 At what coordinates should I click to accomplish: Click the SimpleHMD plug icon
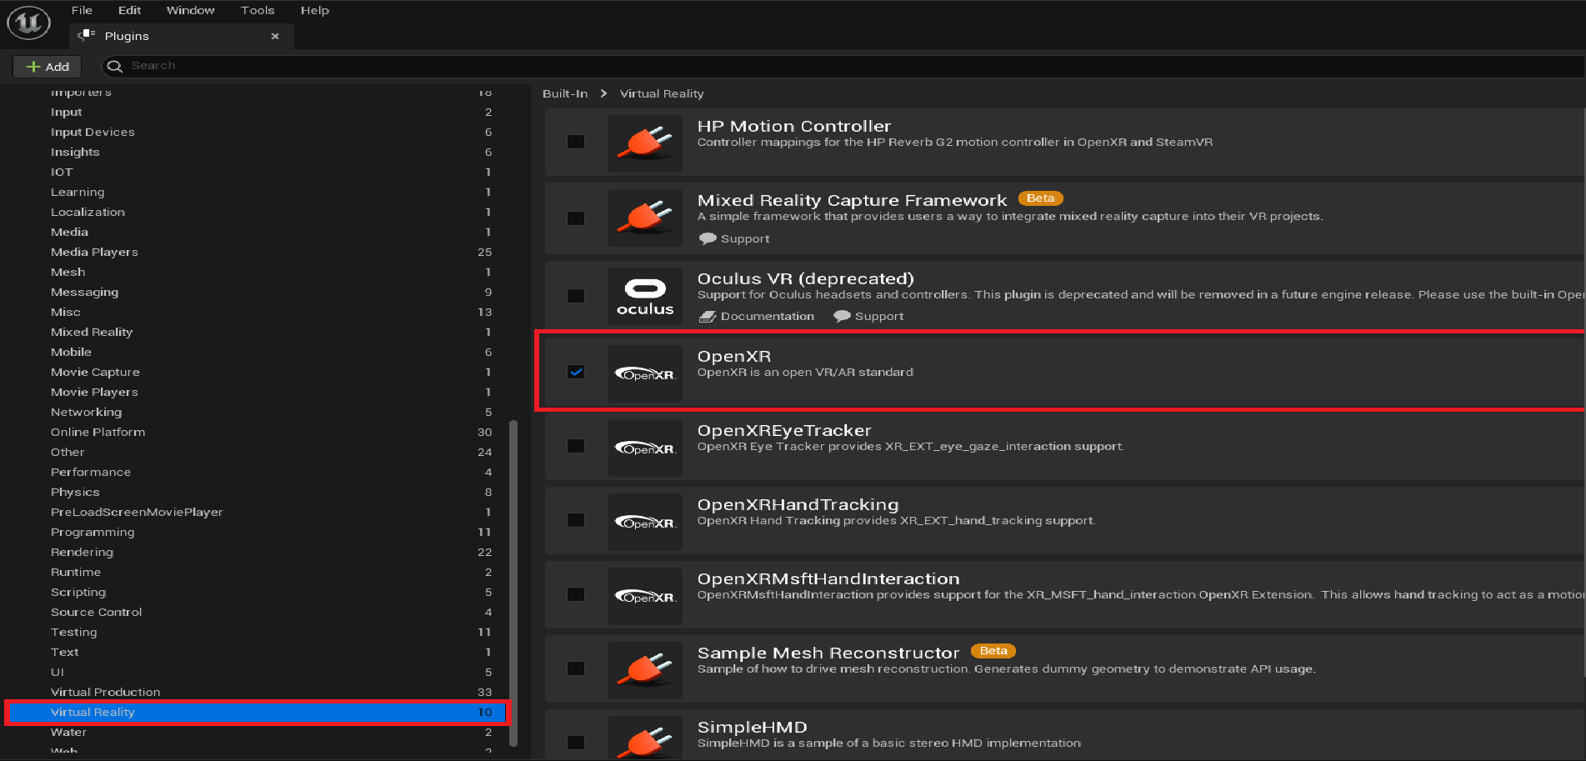645,738
